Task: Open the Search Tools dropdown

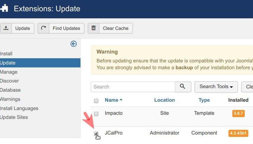Action: (x=216, y=87)
